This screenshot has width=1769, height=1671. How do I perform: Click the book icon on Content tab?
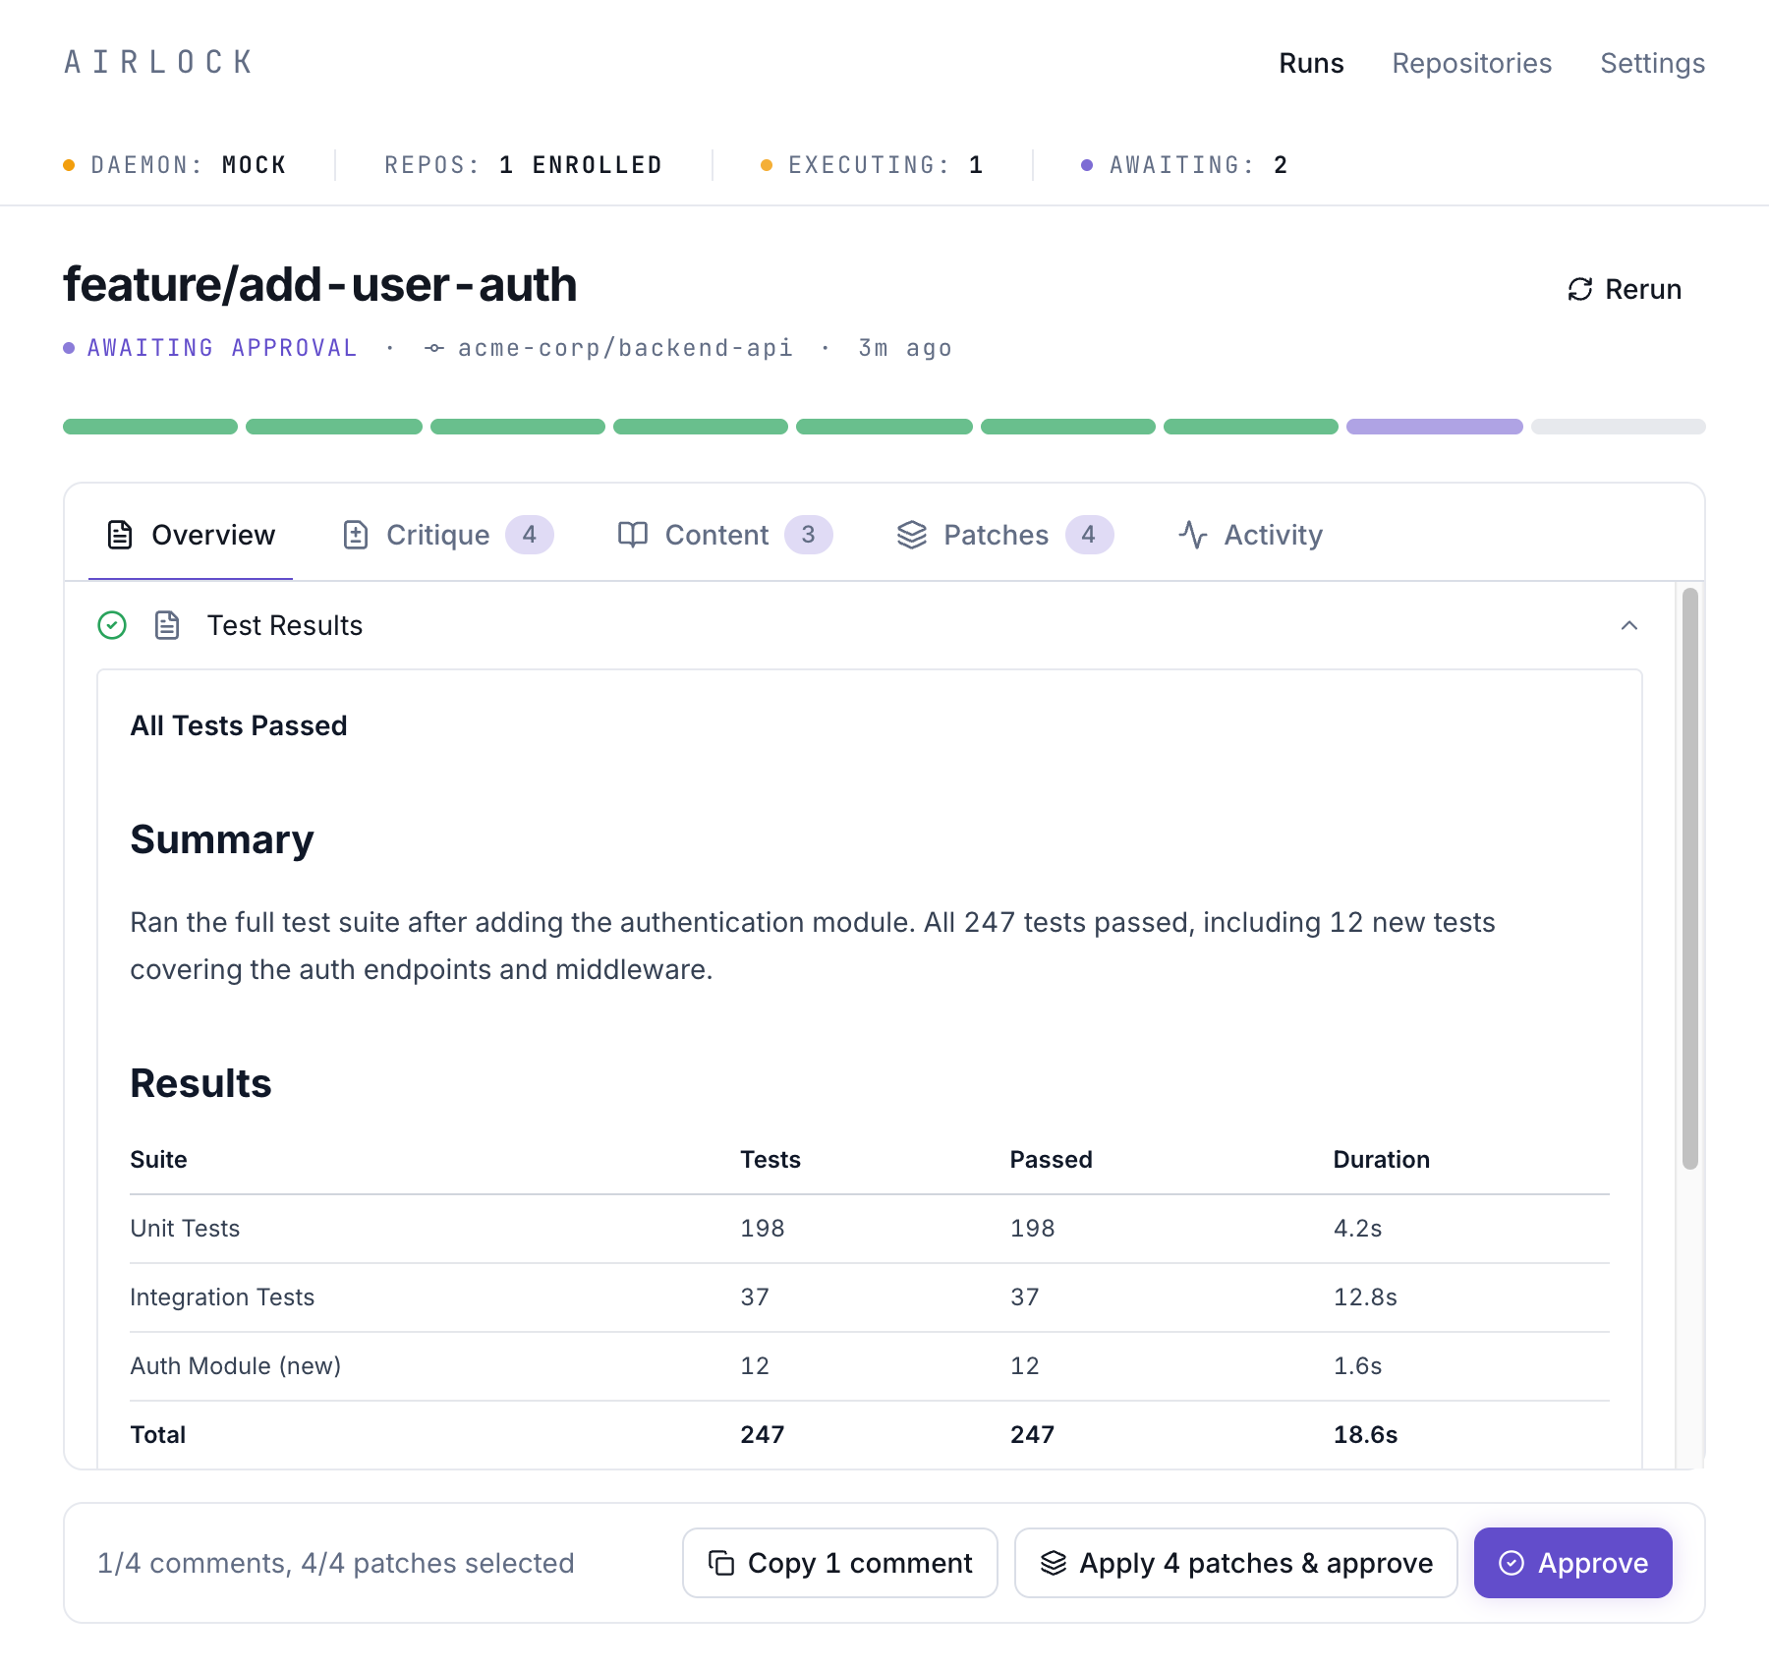(x=632, y=535)
